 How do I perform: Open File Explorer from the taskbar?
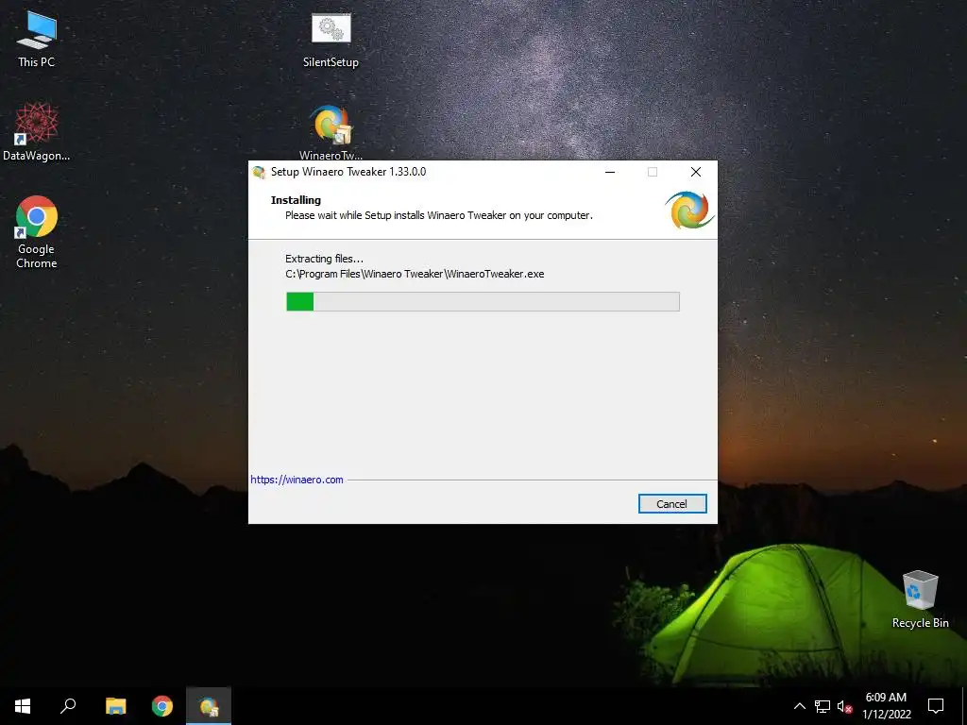pos(115,706)
